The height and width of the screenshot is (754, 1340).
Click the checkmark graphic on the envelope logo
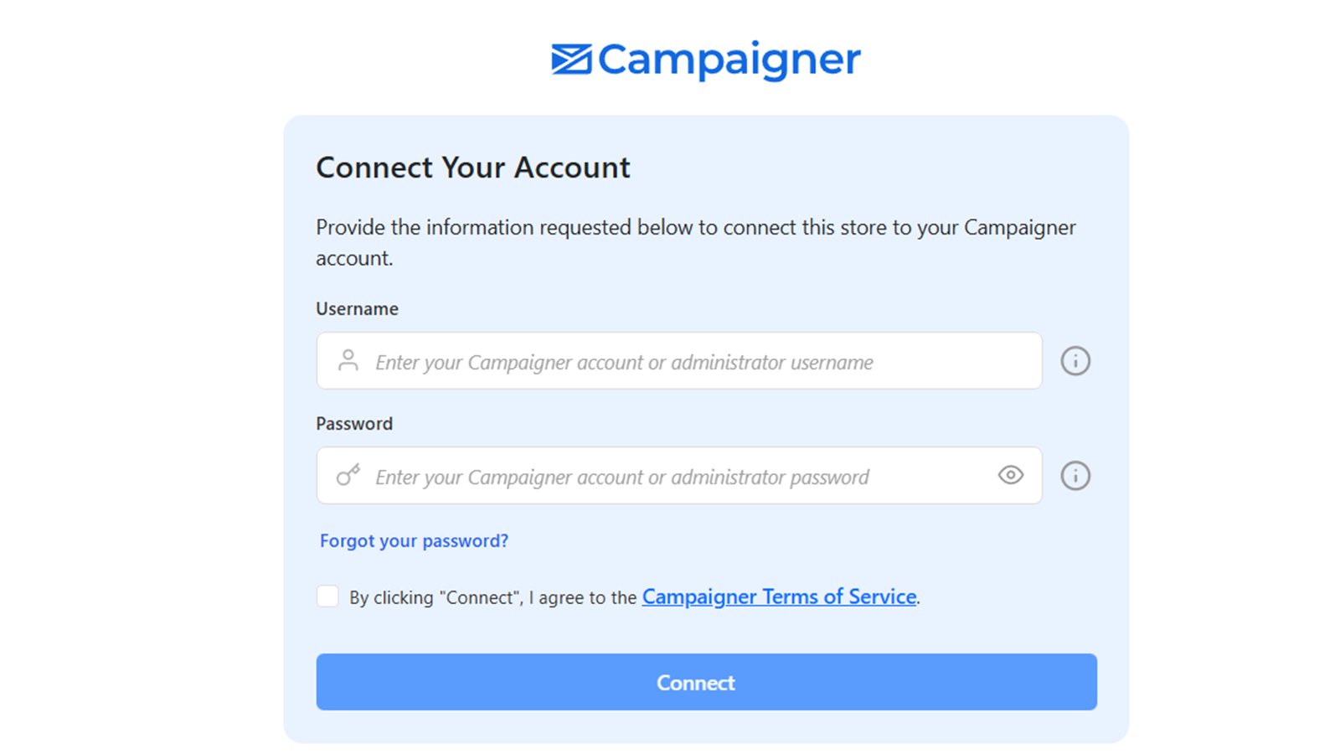coord(570,59)
